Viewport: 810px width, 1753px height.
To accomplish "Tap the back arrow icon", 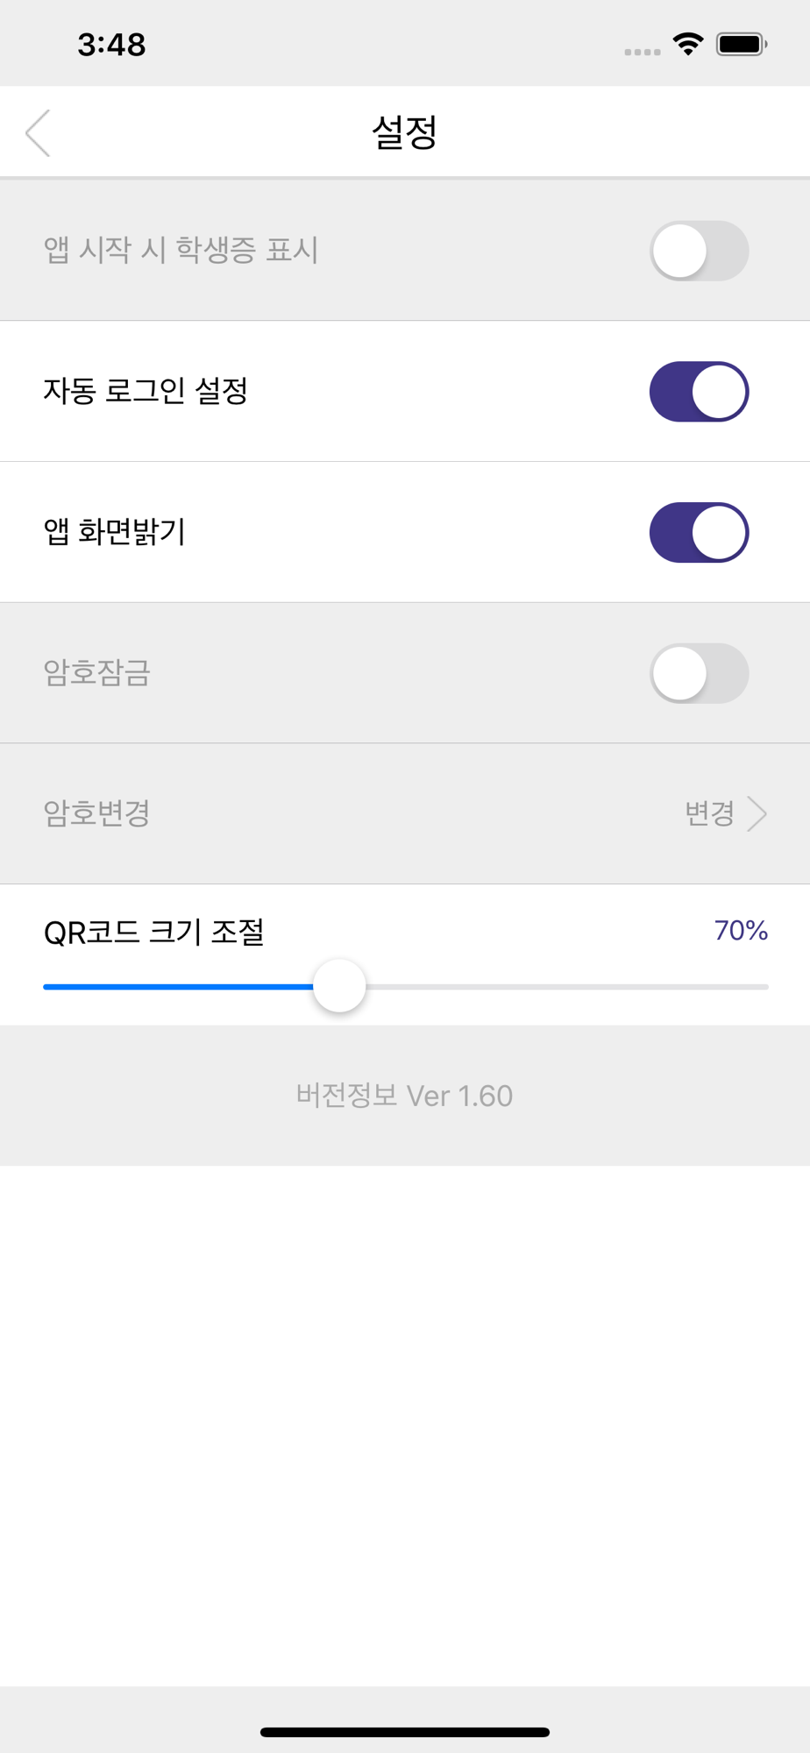I will [38, 133].
